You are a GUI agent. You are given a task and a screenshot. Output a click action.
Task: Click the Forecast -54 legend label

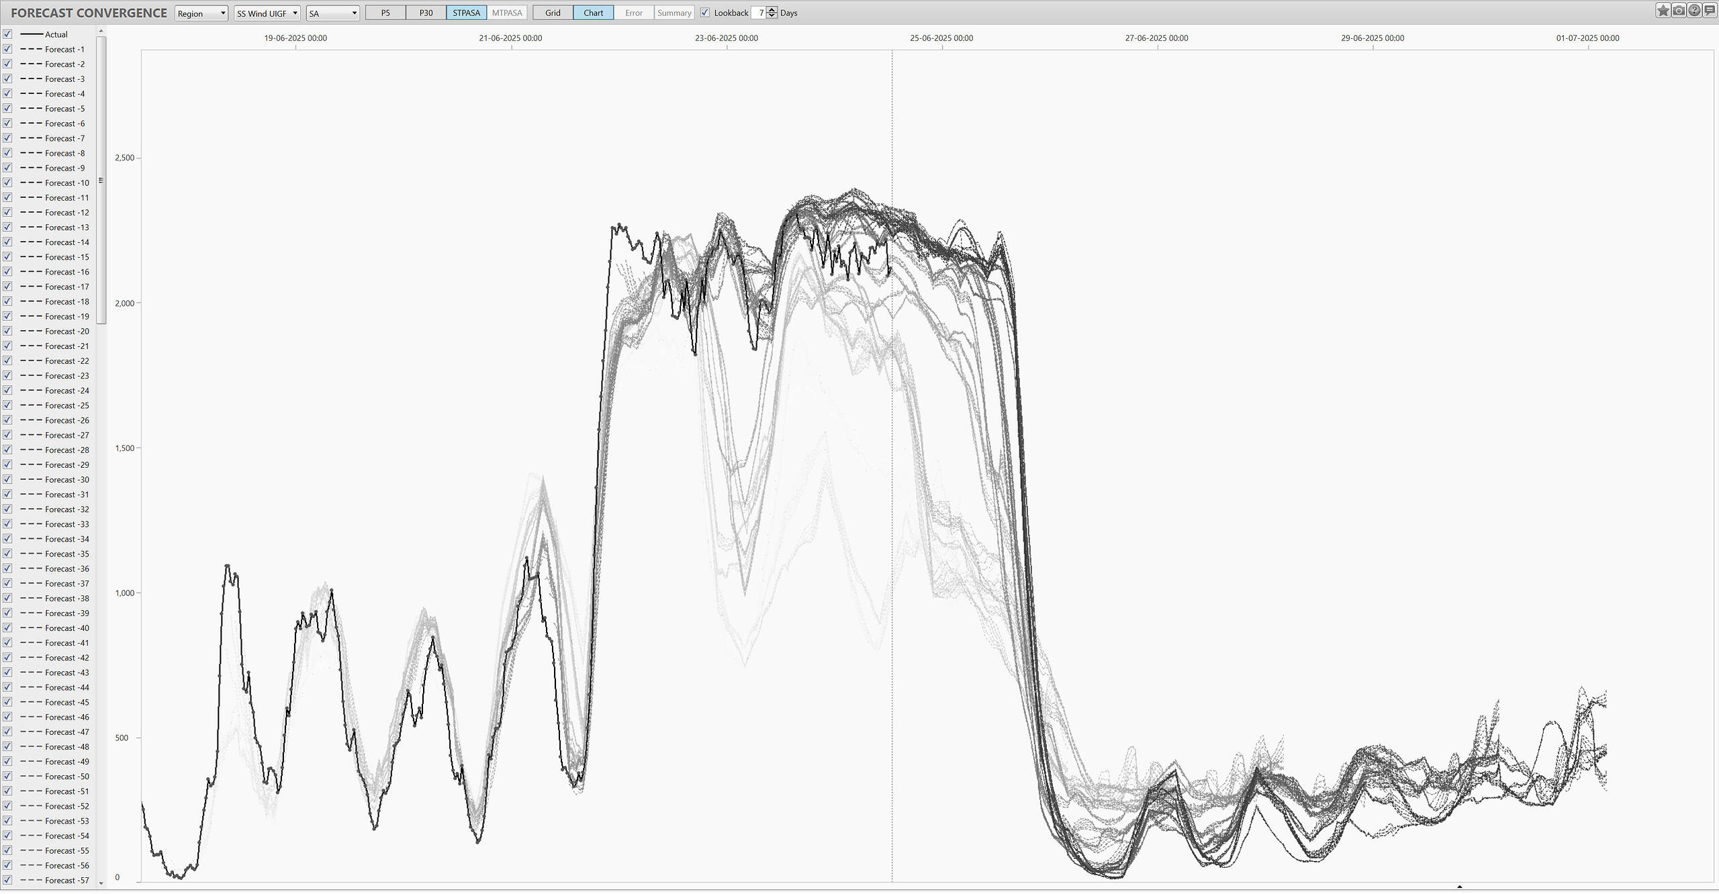pos(67,836)
